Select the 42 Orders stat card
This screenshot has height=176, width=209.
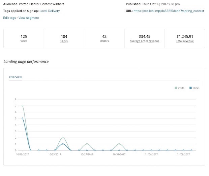104,38
